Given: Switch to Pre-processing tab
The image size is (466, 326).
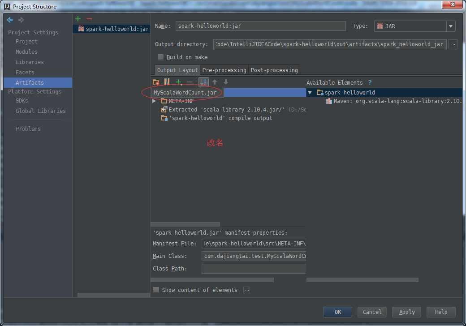Looking at the screenshot, I should (224, 70).
